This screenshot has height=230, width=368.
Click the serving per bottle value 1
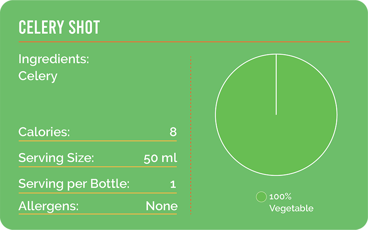pyautogui.click(x=173, y=184)
